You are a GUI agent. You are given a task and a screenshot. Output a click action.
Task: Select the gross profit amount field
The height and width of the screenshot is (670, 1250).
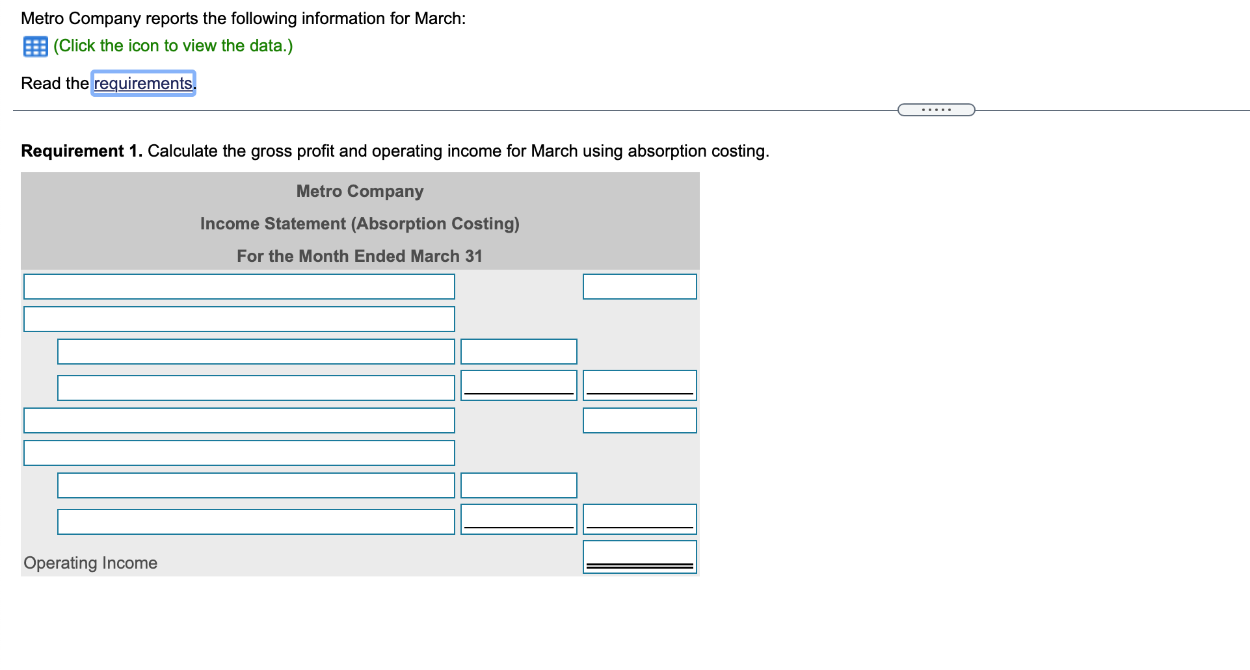(639, 420)
